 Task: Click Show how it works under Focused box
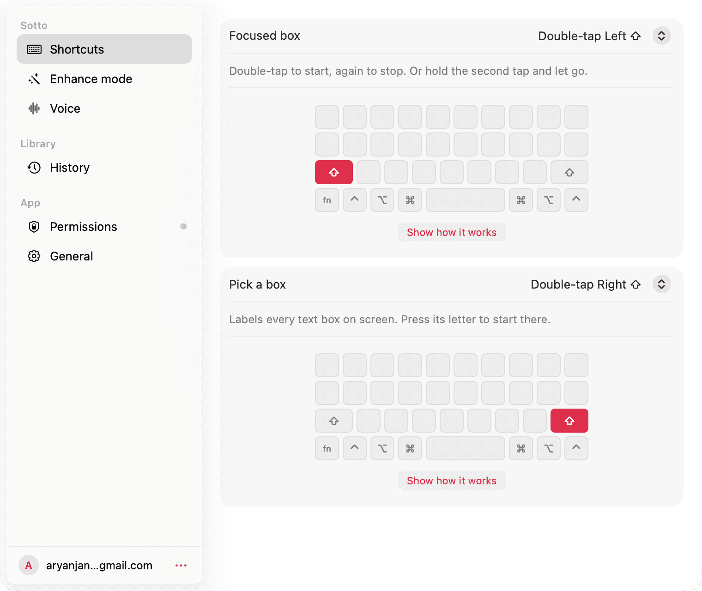click(x=452, y=232)
